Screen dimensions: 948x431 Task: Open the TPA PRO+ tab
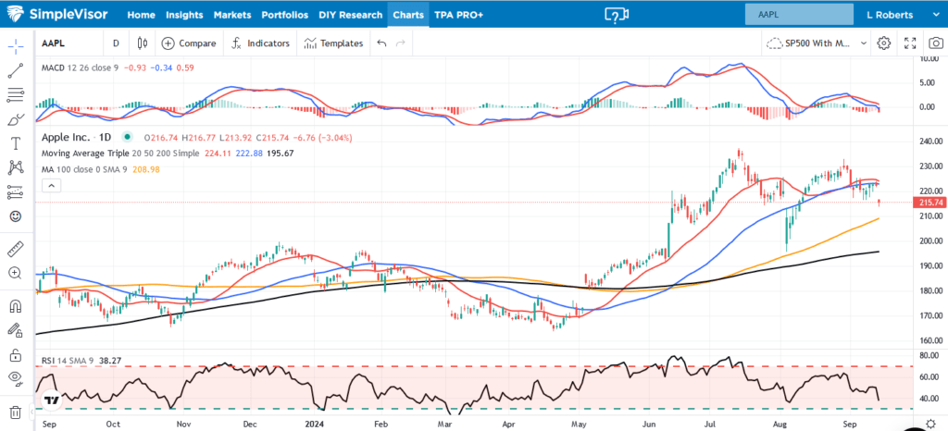[x=459, y=15]
